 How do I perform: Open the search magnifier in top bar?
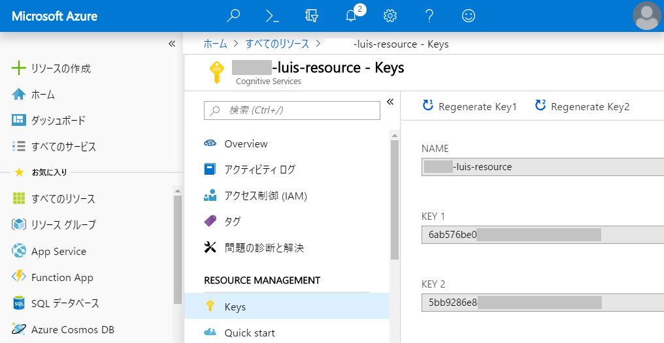pos(233,16)
